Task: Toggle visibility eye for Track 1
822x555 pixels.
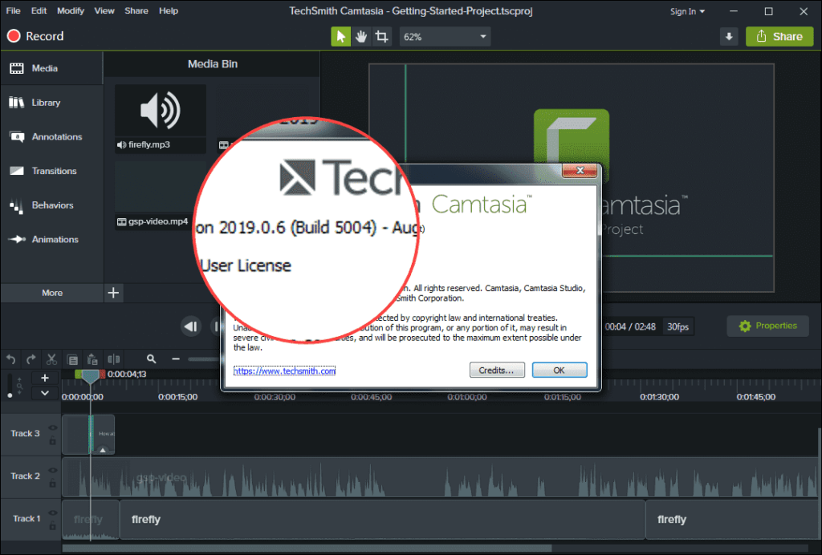Action: 52,512
